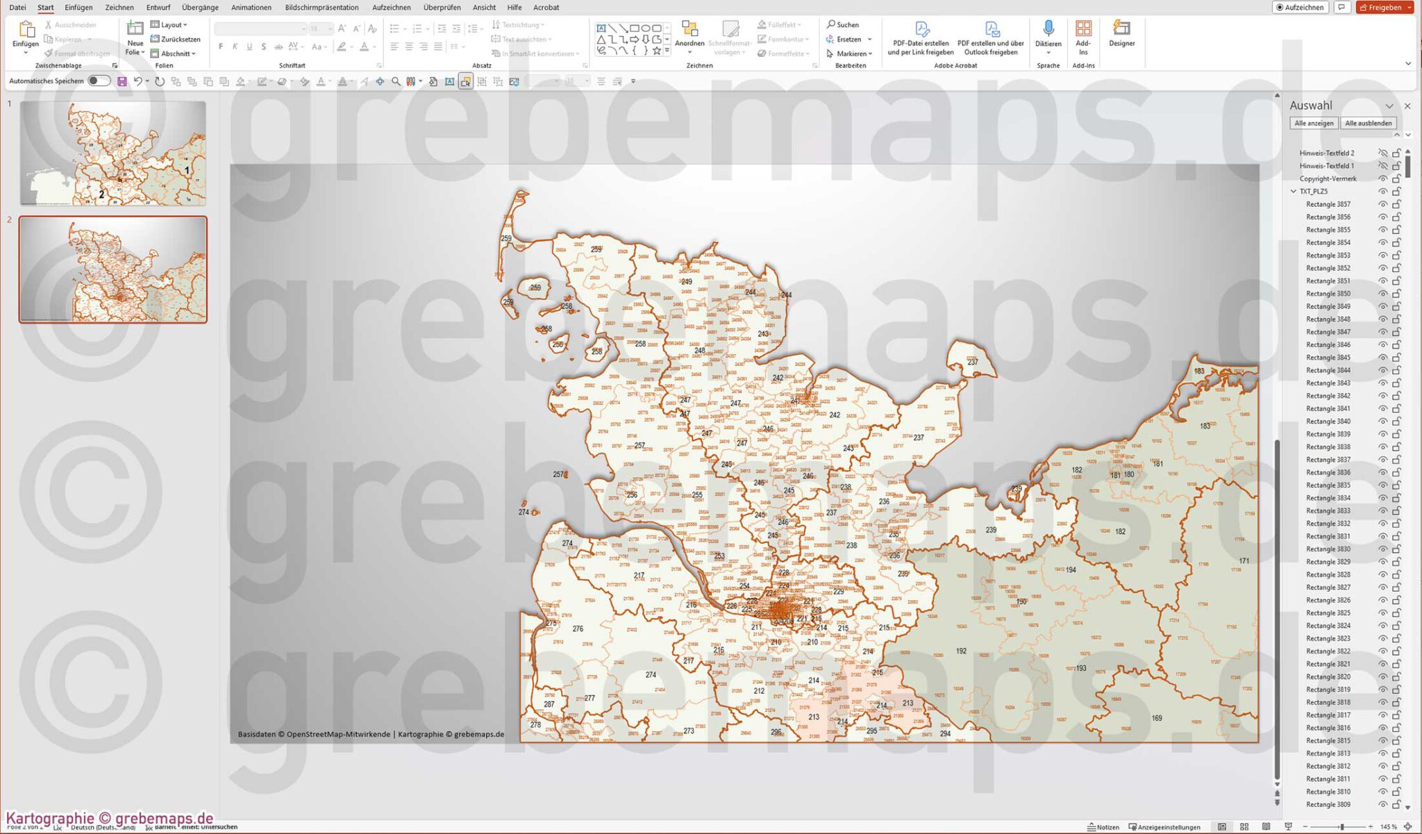
Task: Hide Rectangle 3857 with eye icon
Action: click(x=1382, y=204)
